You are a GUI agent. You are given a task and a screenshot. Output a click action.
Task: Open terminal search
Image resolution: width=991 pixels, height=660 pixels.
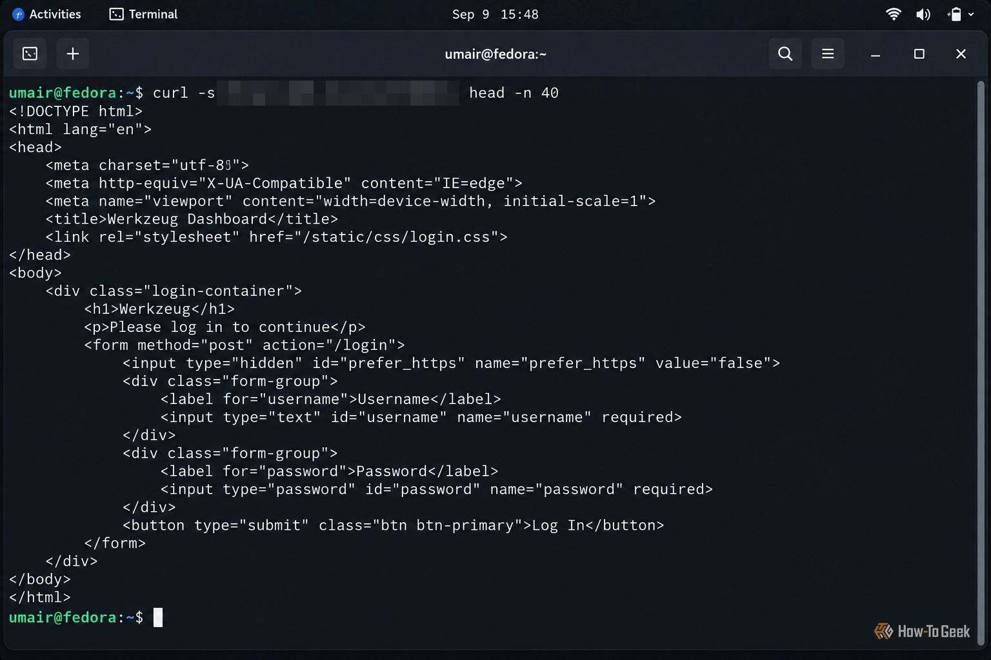pyautogui.click(x=785, y=53)
